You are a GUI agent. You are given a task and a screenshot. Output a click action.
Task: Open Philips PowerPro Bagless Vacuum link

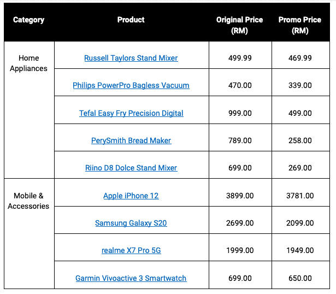coord(131,85)
